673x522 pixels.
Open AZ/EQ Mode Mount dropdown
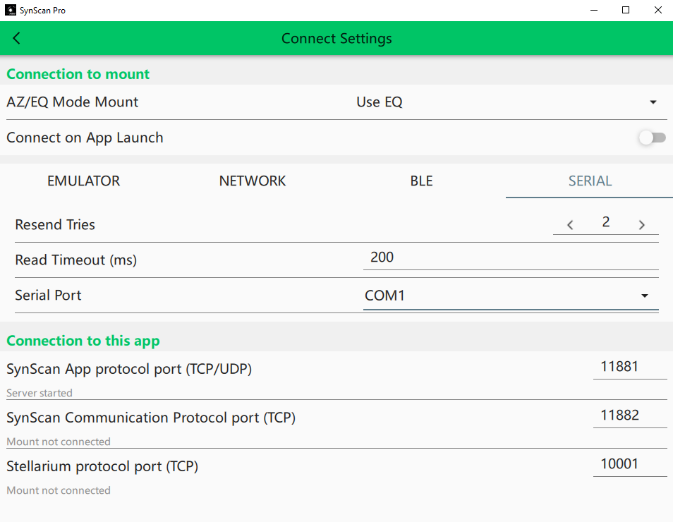coord(653,102)
